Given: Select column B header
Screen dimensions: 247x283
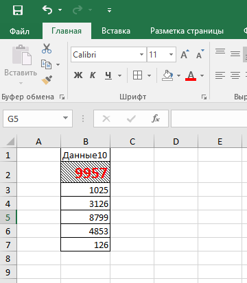Looking at the screenshot, I should coord(86,141).
